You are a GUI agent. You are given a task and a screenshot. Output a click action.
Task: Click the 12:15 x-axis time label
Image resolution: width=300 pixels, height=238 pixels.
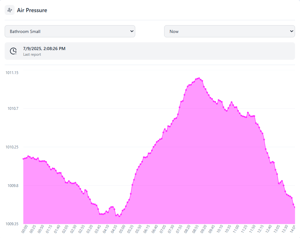(x=261, y=230)
